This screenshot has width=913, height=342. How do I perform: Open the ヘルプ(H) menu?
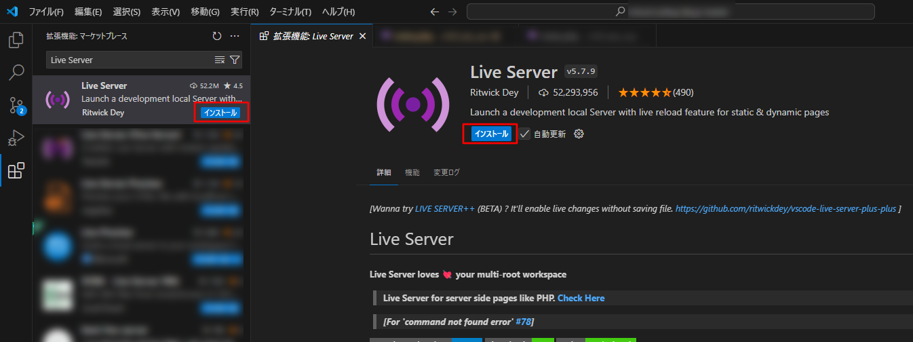click(x=338, y=12)
